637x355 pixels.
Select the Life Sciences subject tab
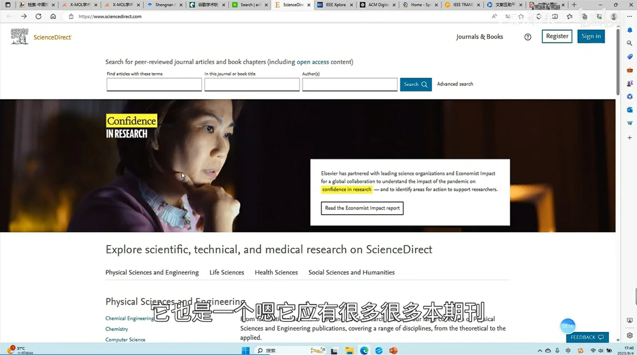pos(226,272)
